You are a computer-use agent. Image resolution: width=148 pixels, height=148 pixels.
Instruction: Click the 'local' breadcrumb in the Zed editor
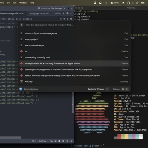click(11, 19)
